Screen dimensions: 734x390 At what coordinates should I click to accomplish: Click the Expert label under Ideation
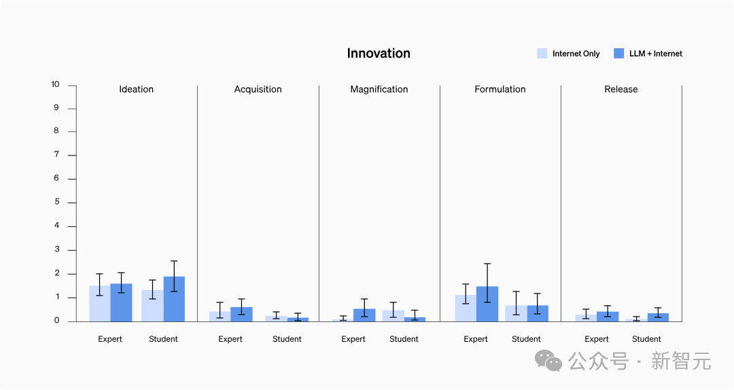tap(110, 339)
